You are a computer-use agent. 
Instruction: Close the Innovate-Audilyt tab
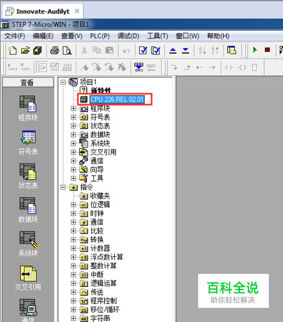click(77, 11)
